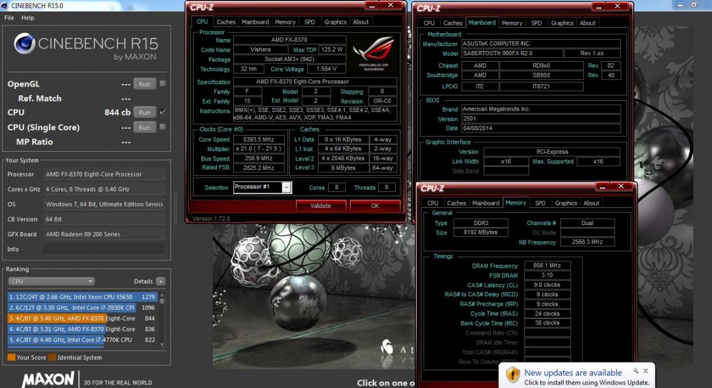
Task: Select SPD tab in Memory CPU-Z window
Action: pos(541,203)
